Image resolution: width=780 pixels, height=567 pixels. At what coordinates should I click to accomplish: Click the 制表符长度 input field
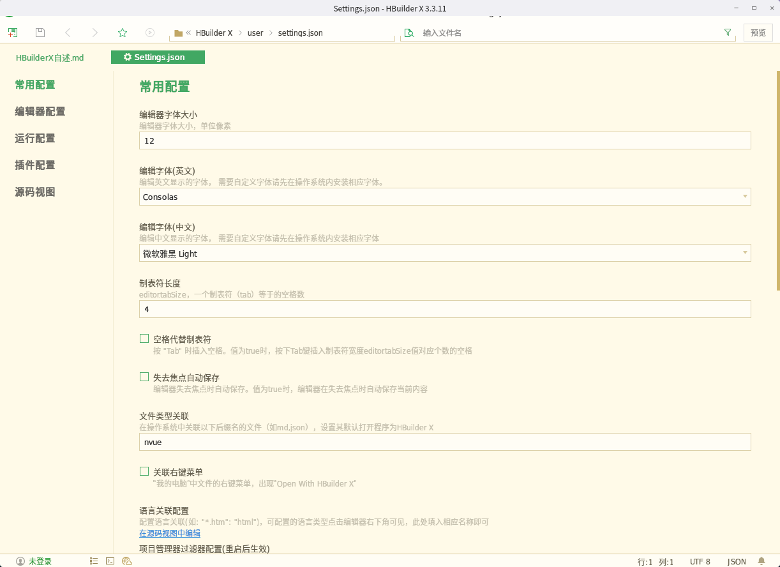[444, 309]
